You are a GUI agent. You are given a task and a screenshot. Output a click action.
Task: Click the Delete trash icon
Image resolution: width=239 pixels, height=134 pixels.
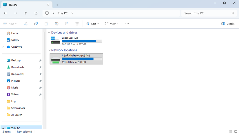(77, 24)
